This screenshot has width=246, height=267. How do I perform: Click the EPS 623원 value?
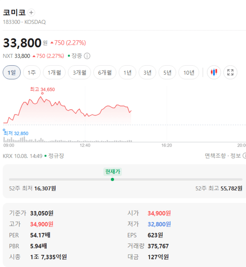coord(155,235)
